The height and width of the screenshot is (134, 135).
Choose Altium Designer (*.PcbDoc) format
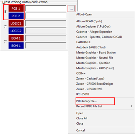click(x=93, y=27)
